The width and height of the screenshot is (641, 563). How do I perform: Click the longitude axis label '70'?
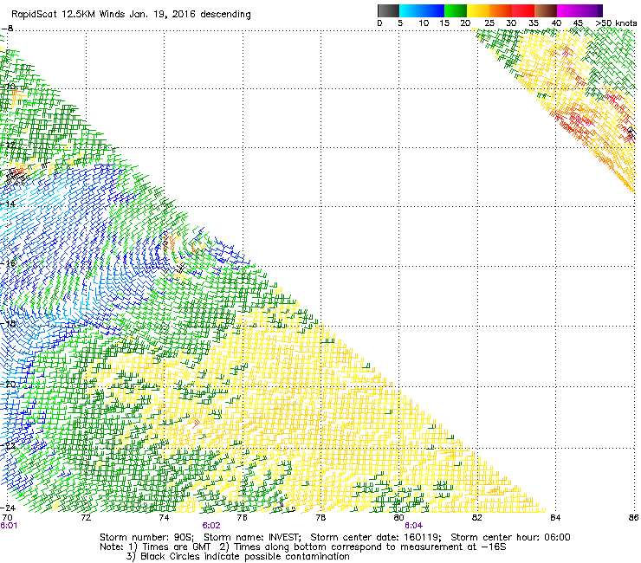click(7, 518)
